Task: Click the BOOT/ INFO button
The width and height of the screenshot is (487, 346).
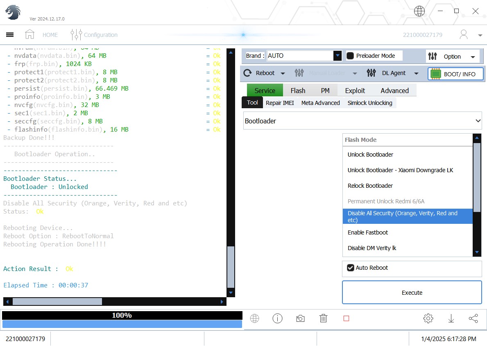Action: point(455,74)
